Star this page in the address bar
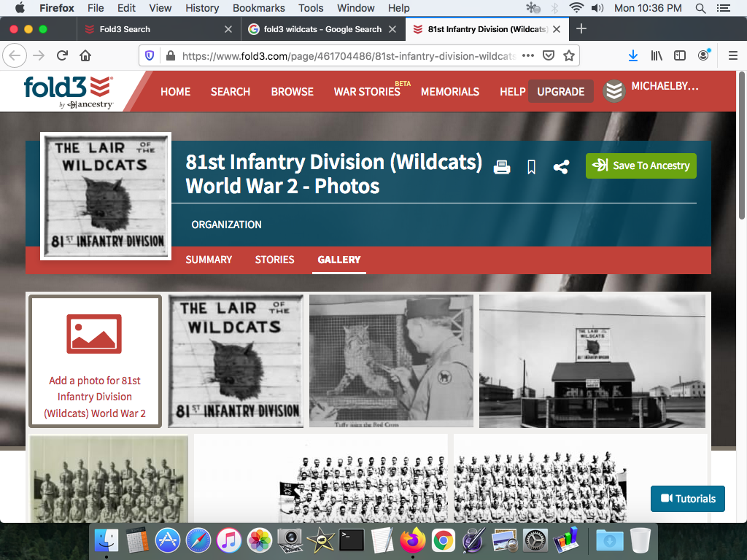747x560 pixels. pyautogui.click(x=569, y=55)
